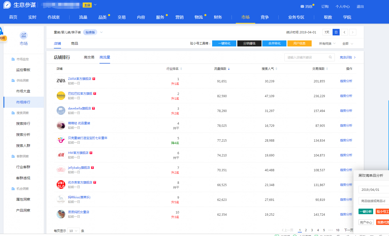This screenshot has width=389, height=236.
Task: Click the search magnifier icon in shop search
Action: click(x=330, y=57)
